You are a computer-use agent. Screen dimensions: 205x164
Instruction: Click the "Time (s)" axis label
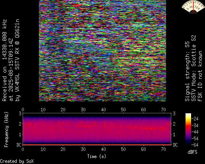pos(97,156)
